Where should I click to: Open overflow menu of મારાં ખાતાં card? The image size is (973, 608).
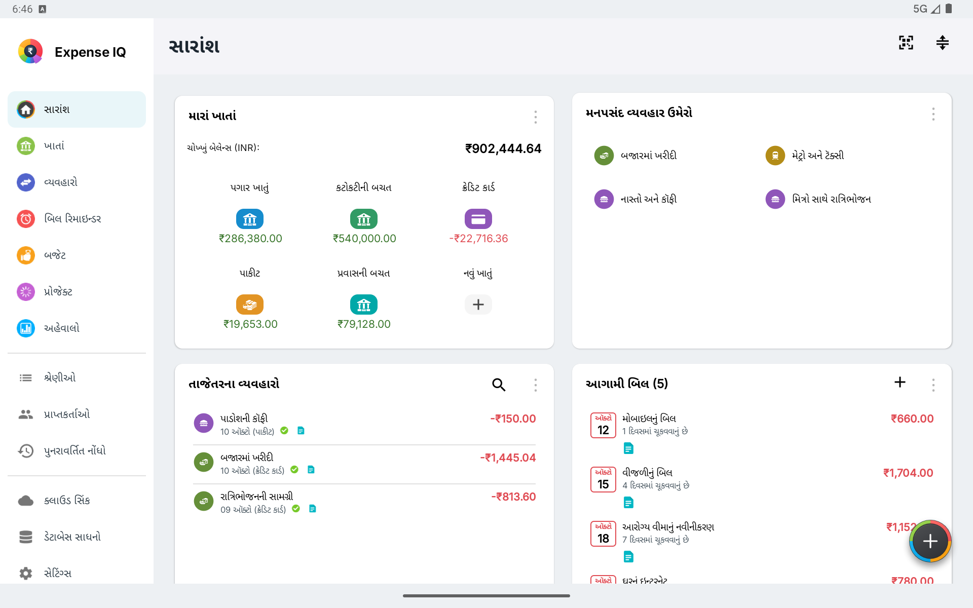[x=535, y=117]
